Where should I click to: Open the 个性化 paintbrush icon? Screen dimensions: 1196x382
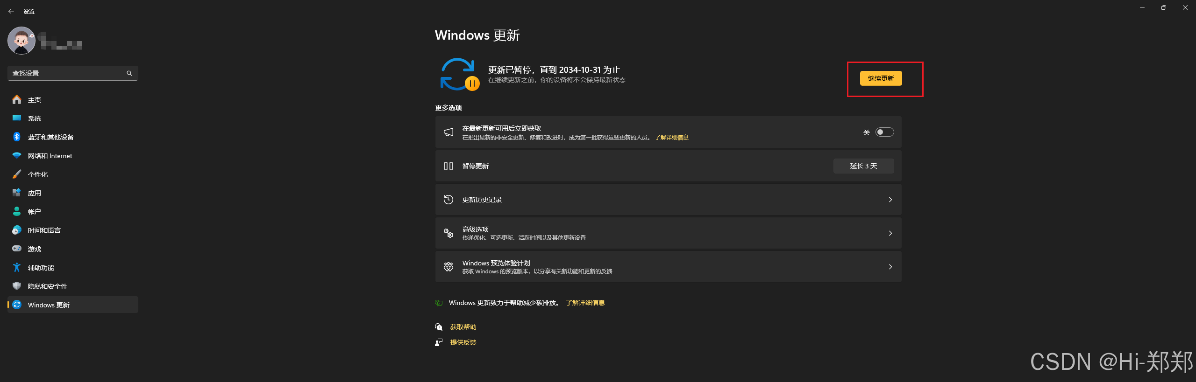pos(17,174)
